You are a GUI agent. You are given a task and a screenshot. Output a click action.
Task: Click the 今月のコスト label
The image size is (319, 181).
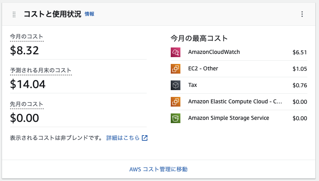pyautogui.click(x=27, y=37)
